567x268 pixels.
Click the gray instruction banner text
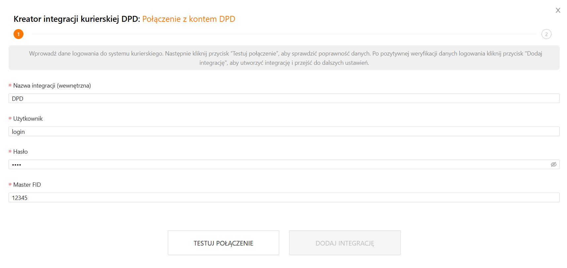point(284,58)
